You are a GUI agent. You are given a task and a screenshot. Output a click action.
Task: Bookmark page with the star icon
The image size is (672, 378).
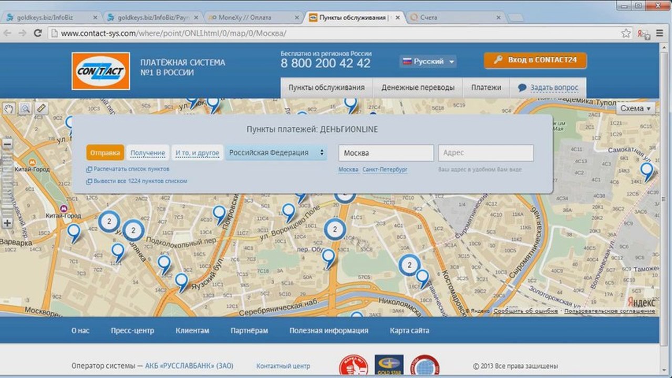tap(626, 33)
